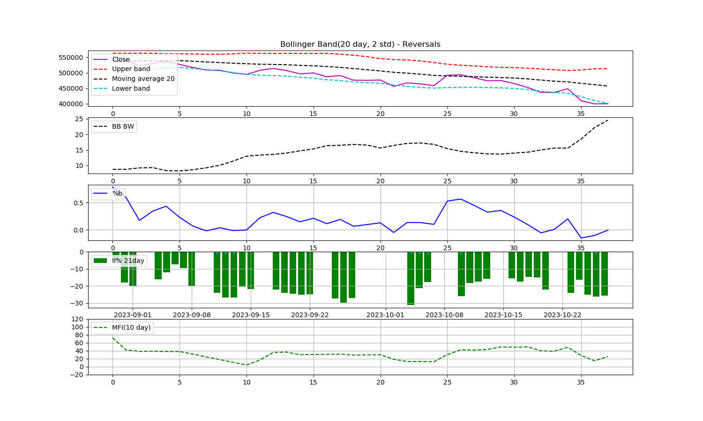This screenshot has height=421, width=703.
Task: Click the 80 y-axis label on the MFI chart
Action: pos(79,335)
